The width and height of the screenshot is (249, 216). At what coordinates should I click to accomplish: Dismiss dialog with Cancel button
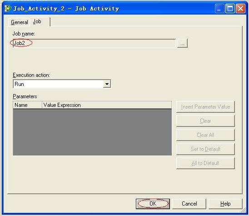[x=189, y=204]
